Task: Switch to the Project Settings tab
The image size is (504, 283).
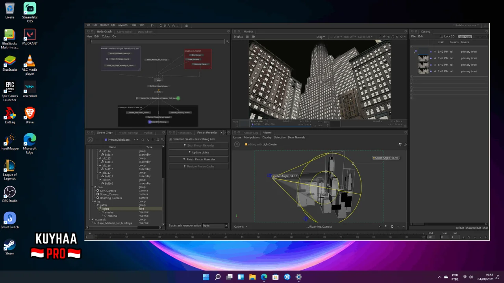Action: click(x=128, y=133)
